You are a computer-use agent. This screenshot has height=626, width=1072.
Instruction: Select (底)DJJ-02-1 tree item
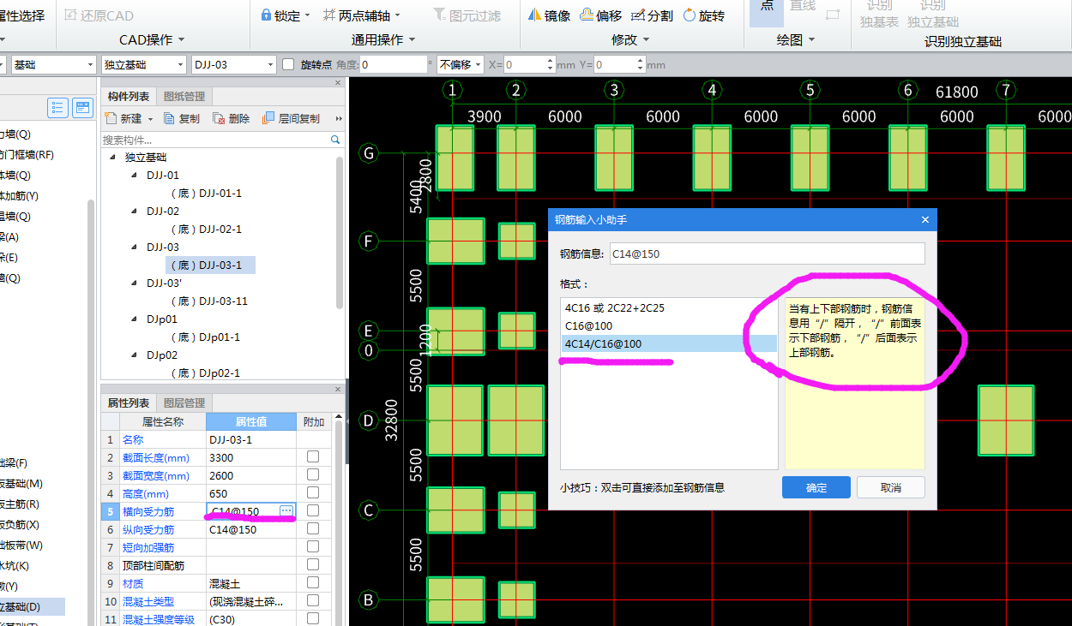(206, 229)
